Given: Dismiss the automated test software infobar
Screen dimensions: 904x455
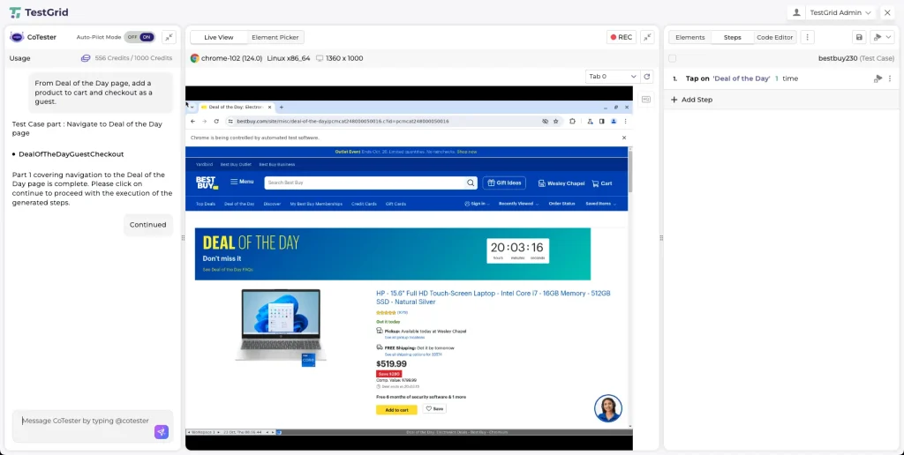Looking at the screenshot, I should [624, 138].
